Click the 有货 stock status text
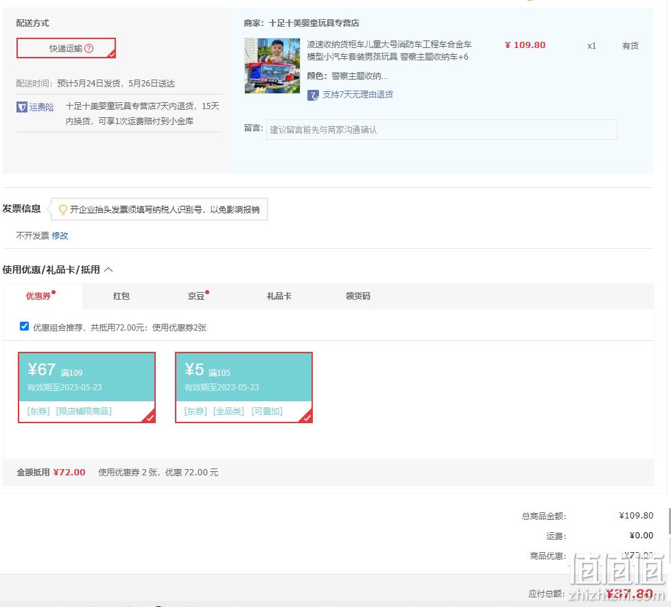671x607 pixels. 630,46
